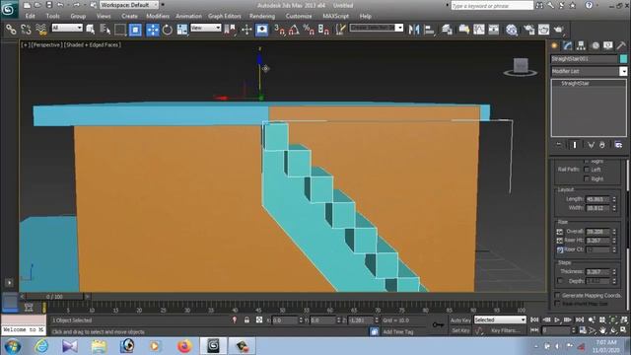This screenshot has width=631, height=355.
Task: Toggle the Riser Ht lock button
Action: coord(560,241)
